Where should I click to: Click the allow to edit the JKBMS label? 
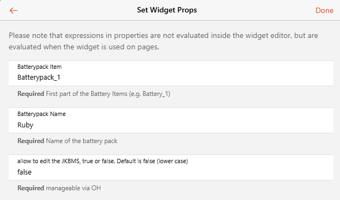103,161
